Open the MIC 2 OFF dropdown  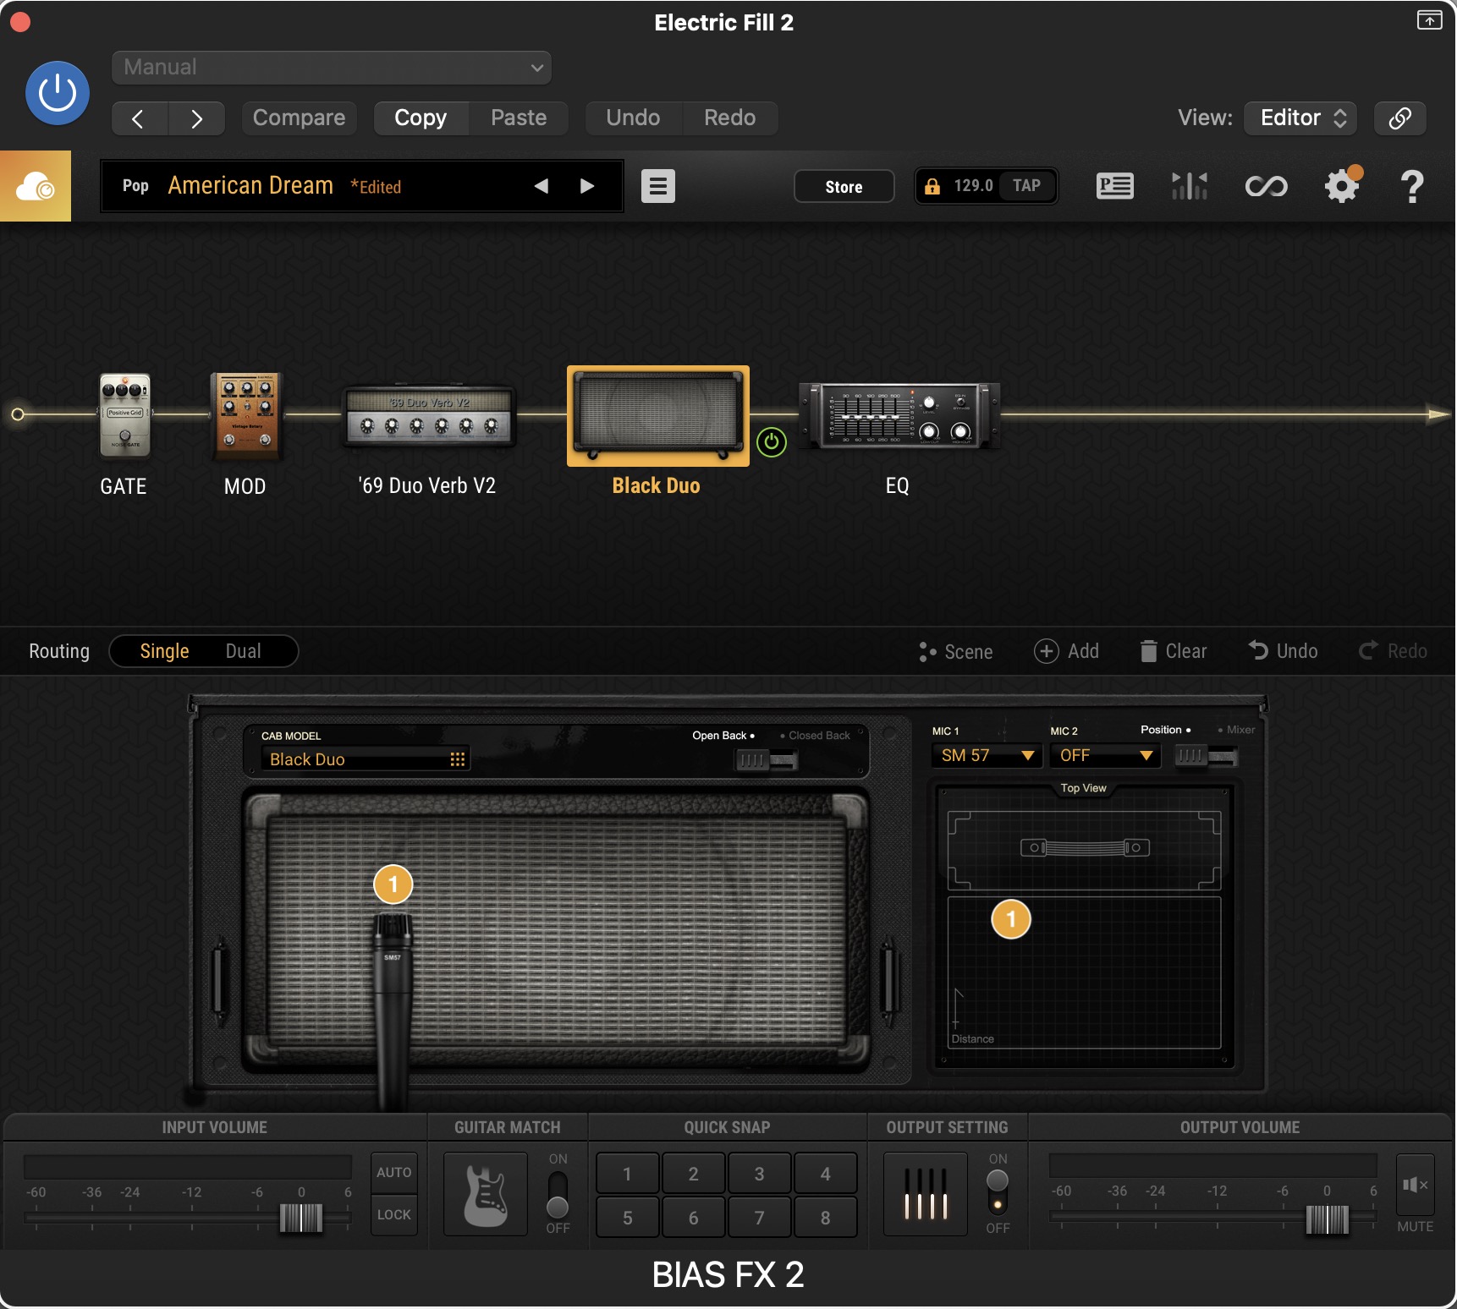(x=1105, y=755)
